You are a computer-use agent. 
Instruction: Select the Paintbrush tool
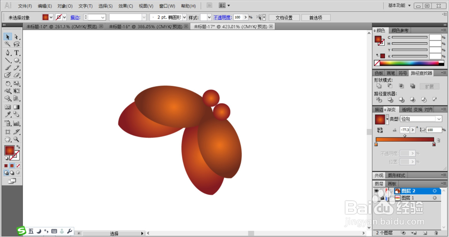(x=8, y=67)
